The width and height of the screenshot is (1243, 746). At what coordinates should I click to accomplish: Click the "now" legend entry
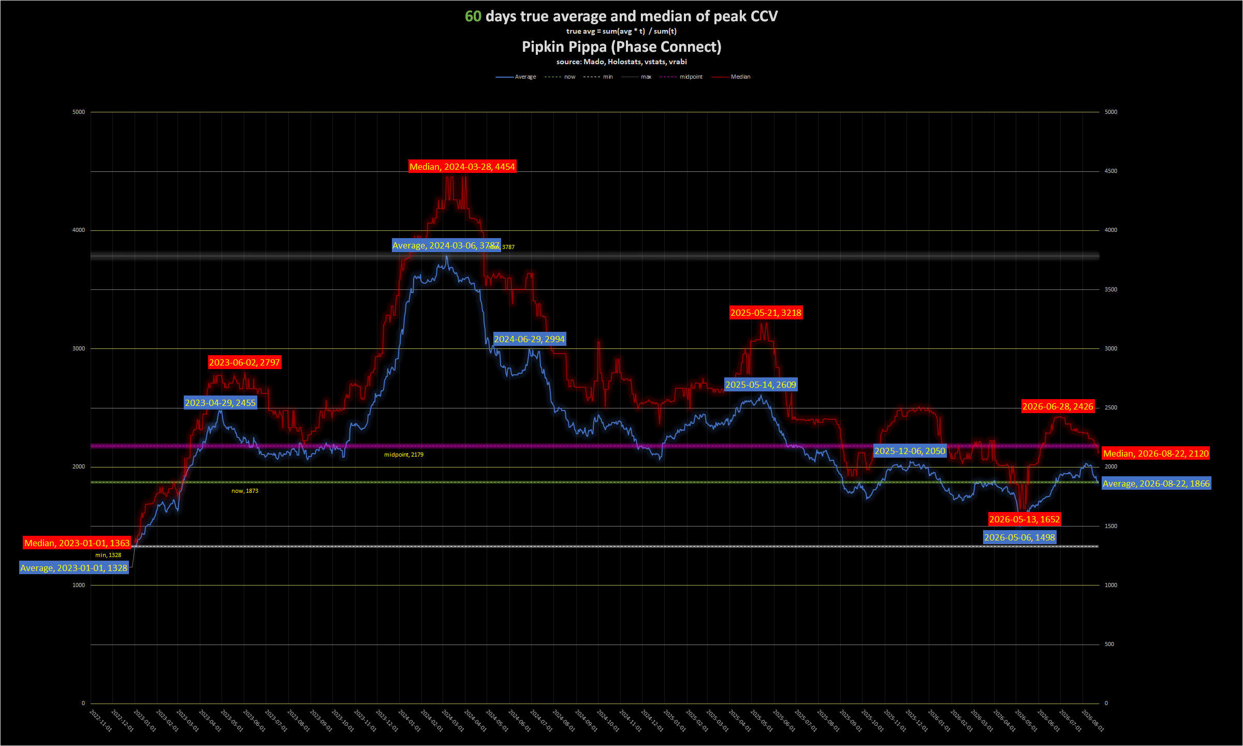point(560,77)
